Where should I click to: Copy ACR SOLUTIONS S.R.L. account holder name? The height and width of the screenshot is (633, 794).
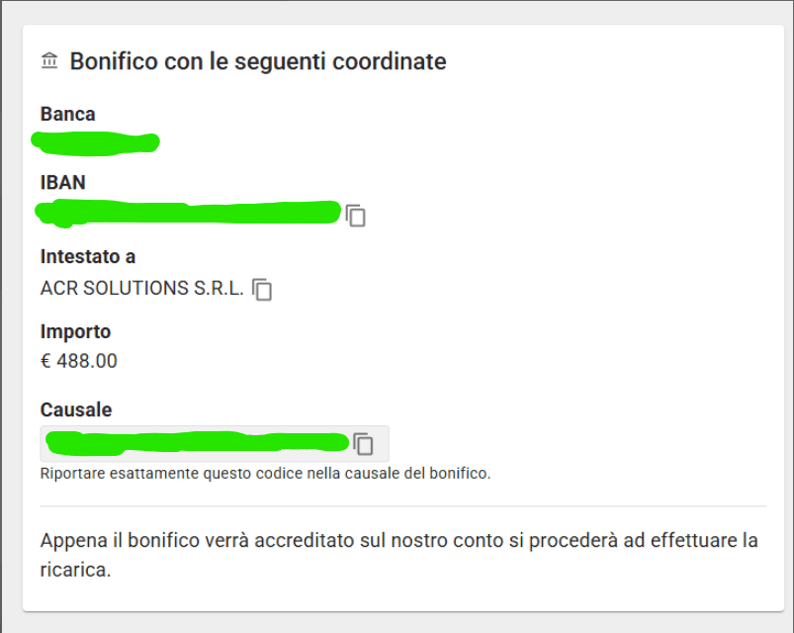point(262,290)
